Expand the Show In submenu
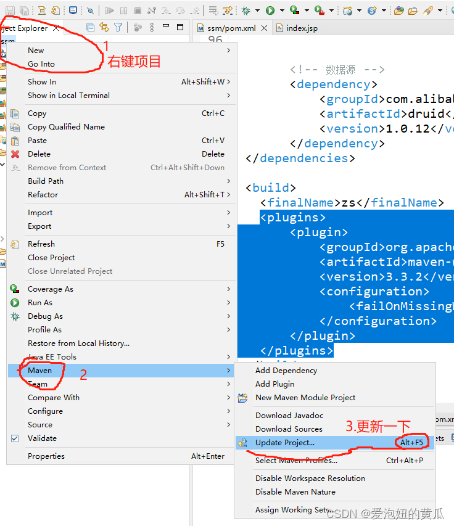Screen dimensions: 454x526 pos(122,82)
